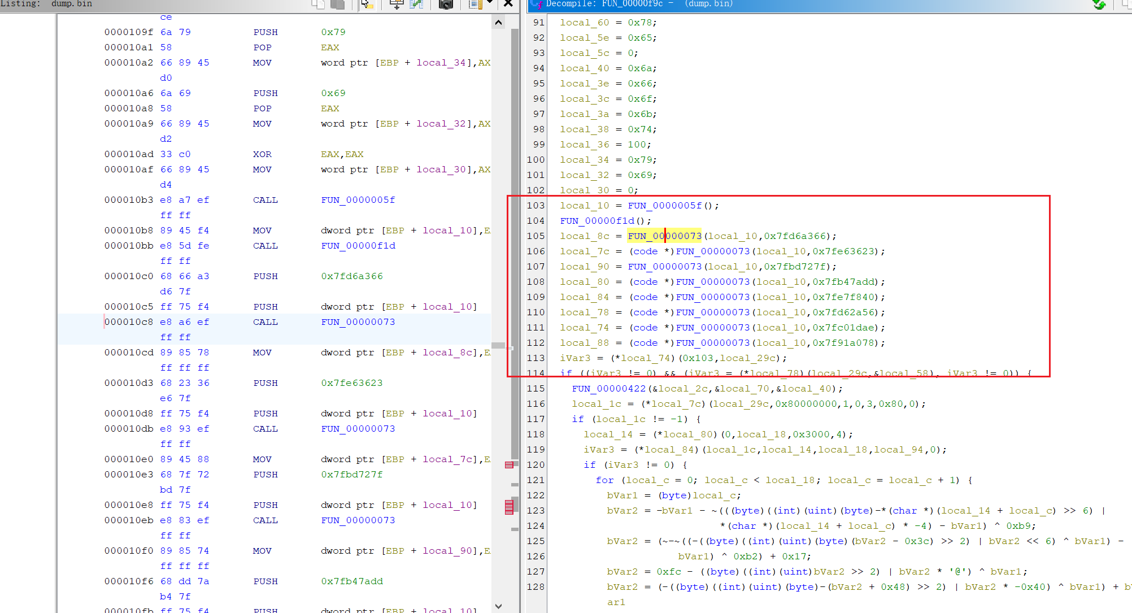Toggle mouse hover mode in Listing toolbar

pyautogui.click(x=367, y=4)
